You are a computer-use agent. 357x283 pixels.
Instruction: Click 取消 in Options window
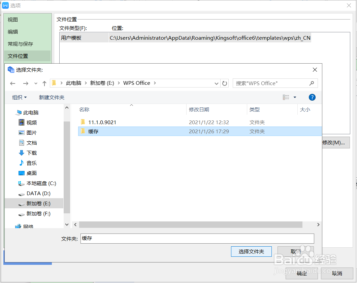pyautogui.click(x=337, y=273)
